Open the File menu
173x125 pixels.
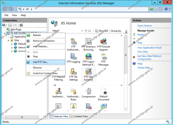pos(6,15)
